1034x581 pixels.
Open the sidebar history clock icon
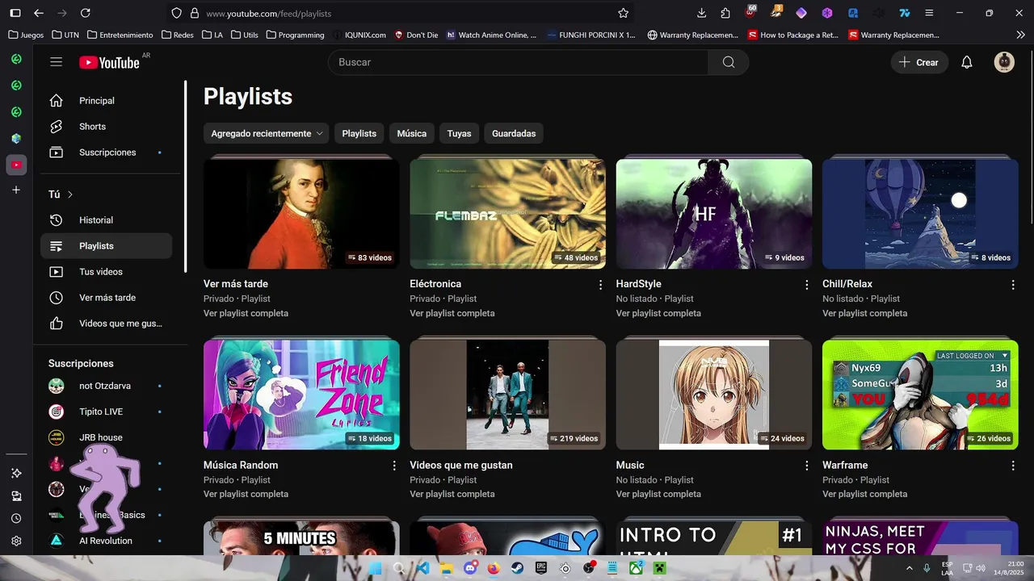click(16, 519)
